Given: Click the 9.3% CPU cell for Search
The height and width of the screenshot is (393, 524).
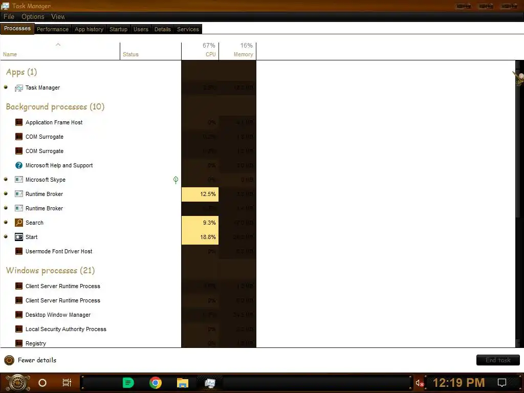Looking at the screenshot, I should (x=200, y=223).
